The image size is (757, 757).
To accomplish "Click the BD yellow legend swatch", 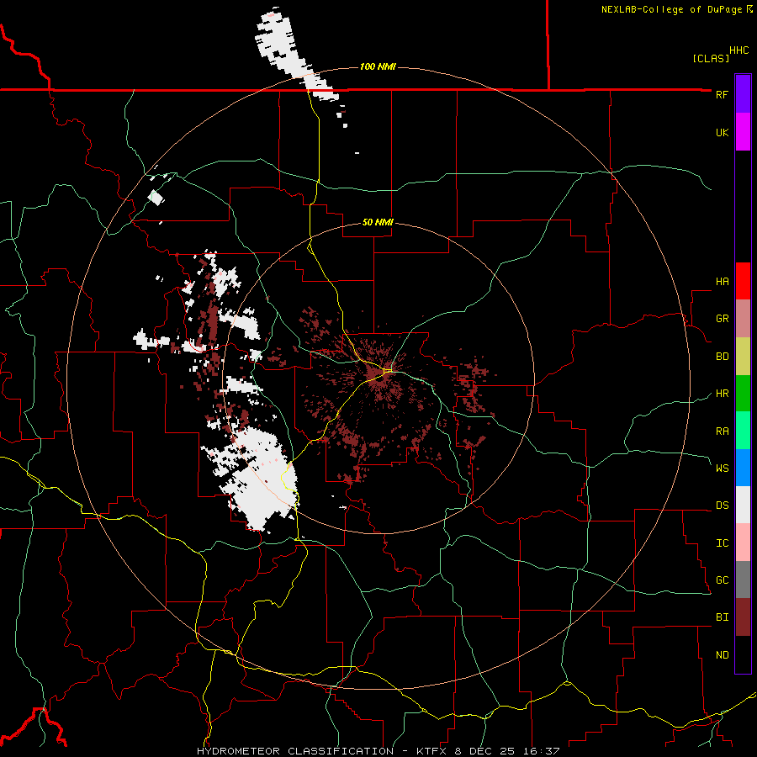I will point(743,356).
